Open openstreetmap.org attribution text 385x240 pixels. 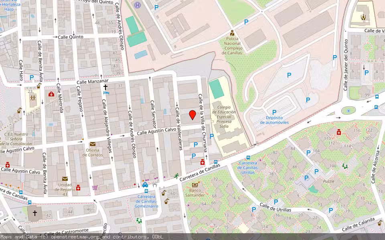75,237
